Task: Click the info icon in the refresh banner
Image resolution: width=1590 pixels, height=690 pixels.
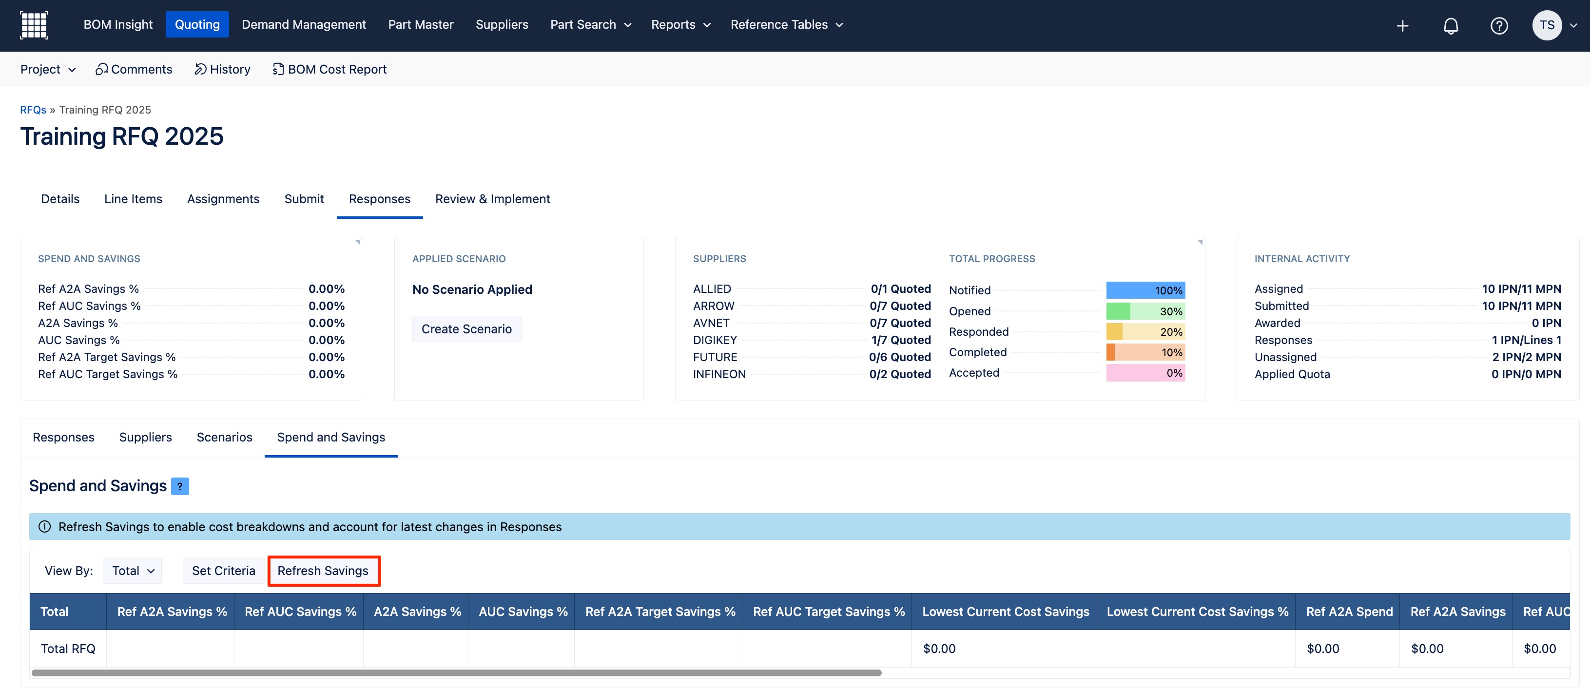Action: point(44,526)
